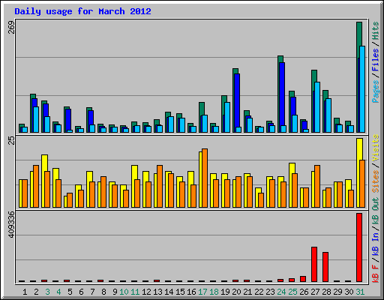
Task: Click green day label 24
Action: click(x=281, y=292)
